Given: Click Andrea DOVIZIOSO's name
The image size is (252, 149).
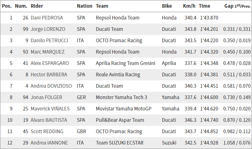Looking at the screenshot, I should click(51, 86).
